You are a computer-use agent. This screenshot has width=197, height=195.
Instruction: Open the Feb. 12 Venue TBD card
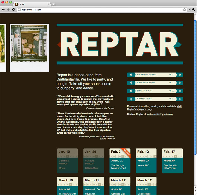tap(146, 161)
